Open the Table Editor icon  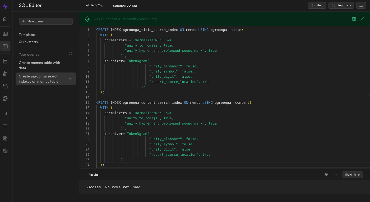(5, 34)
